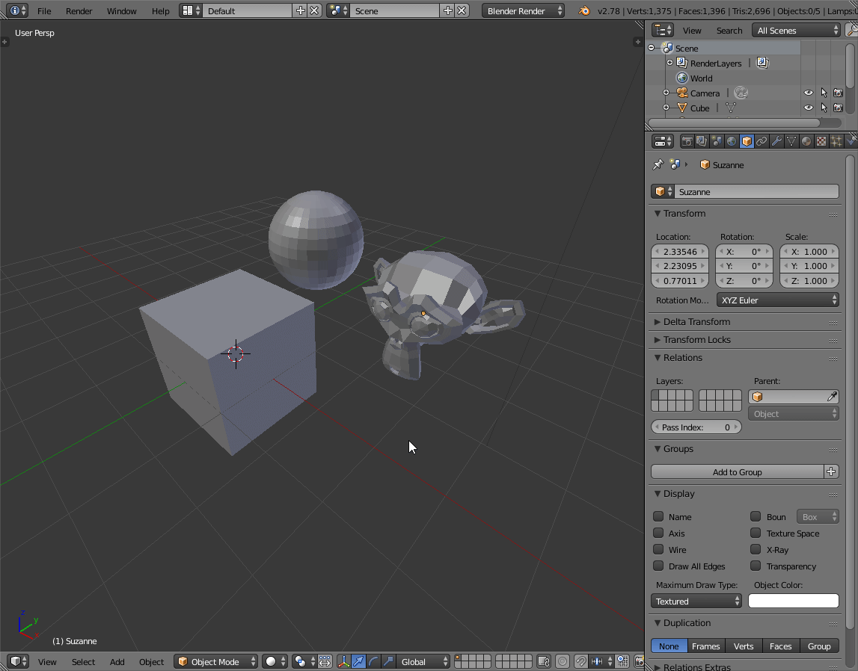Image resolution: width=858 pixels, height=671 pixels.
Task: Open the Object Constraints properties tab
Action: pyautogui.click(x=762, y=141)
